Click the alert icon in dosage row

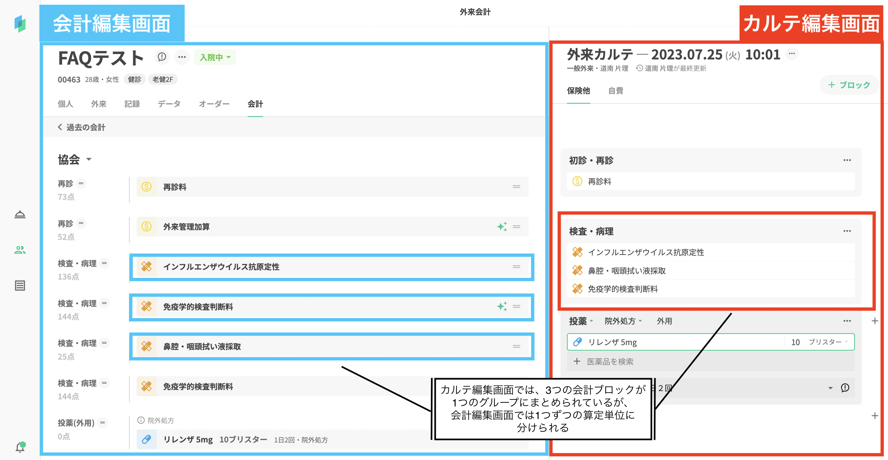click(x=845, y=388)
